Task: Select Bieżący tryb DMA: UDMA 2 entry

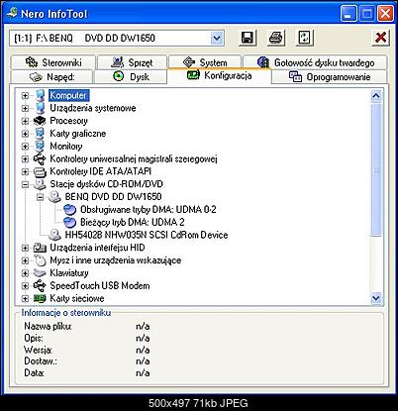Action: pos(133,222)
